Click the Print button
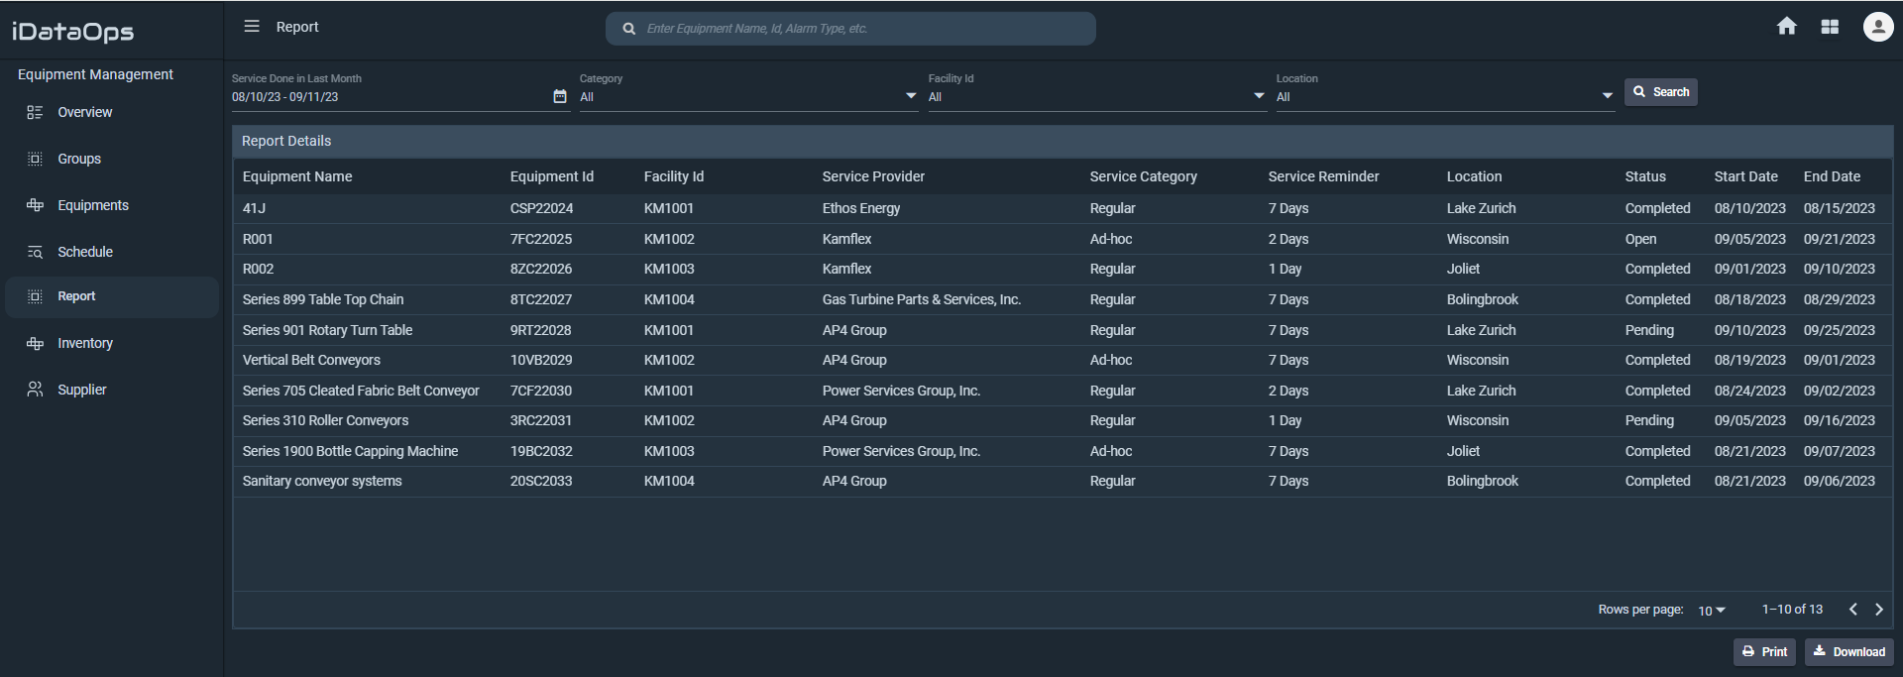 click(1764, 652)
